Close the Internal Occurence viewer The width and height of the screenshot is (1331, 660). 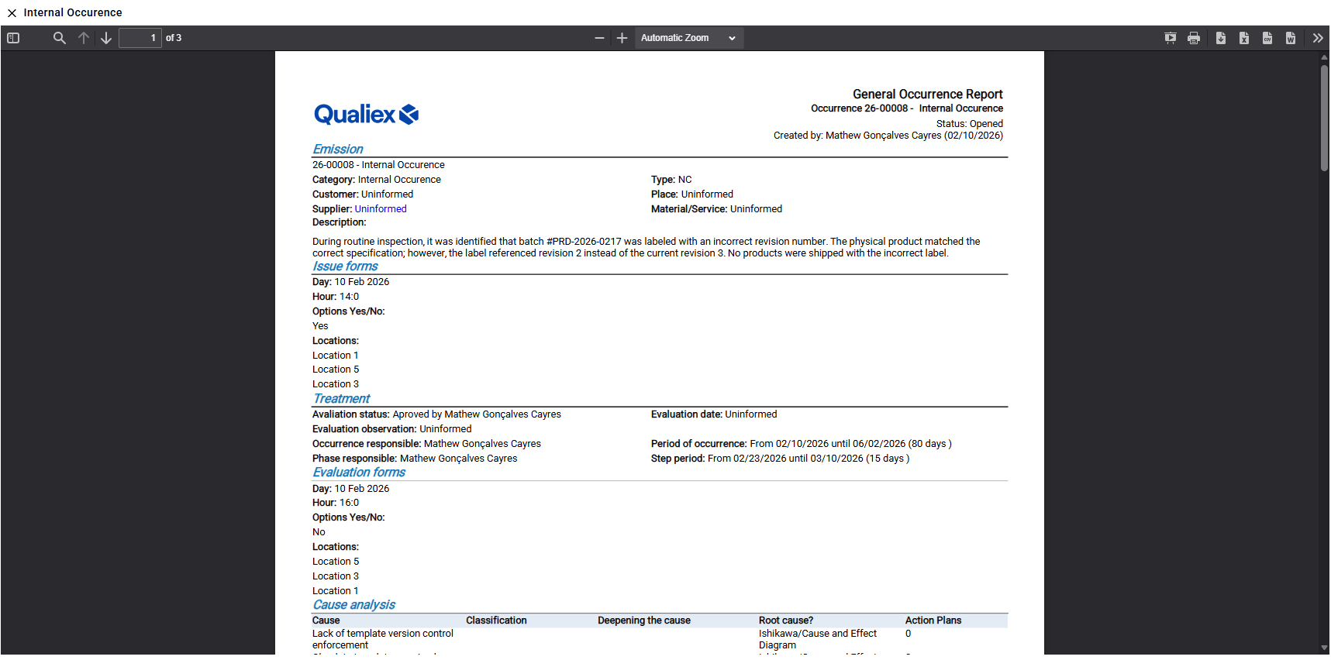12,13
